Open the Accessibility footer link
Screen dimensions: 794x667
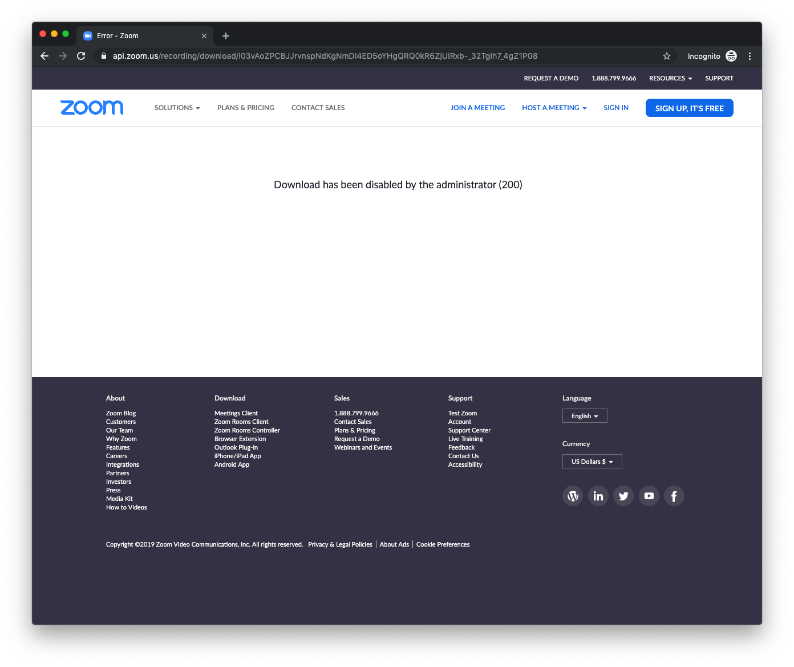coord(465,464)
